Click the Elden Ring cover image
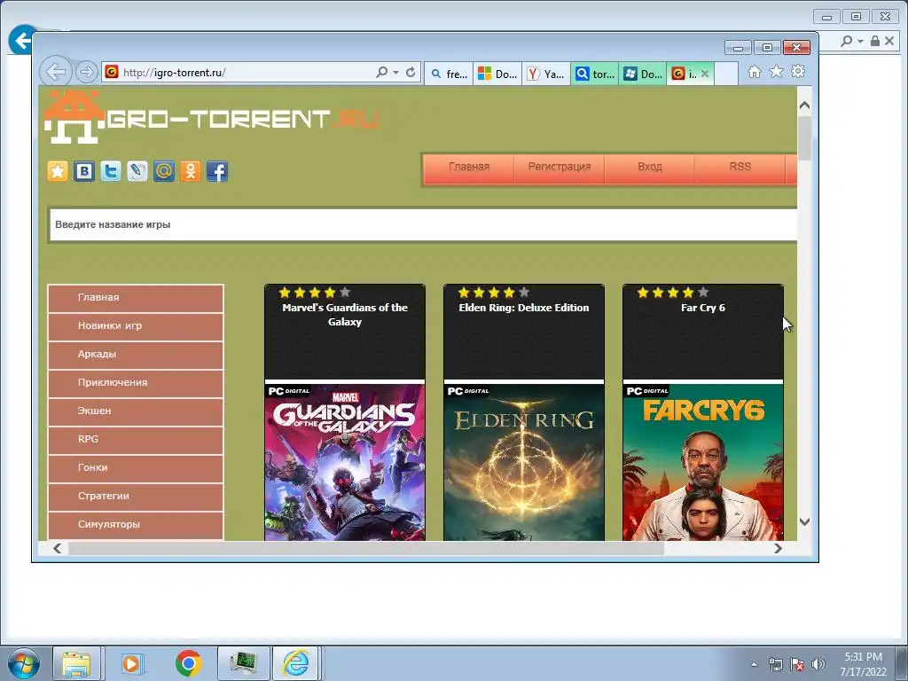 tap(523, 462)
